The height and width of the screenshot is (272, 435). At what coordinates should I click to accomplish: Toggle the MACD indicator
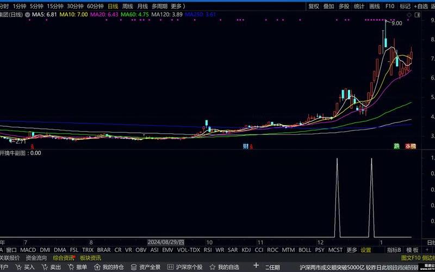[x=28, y=250]
